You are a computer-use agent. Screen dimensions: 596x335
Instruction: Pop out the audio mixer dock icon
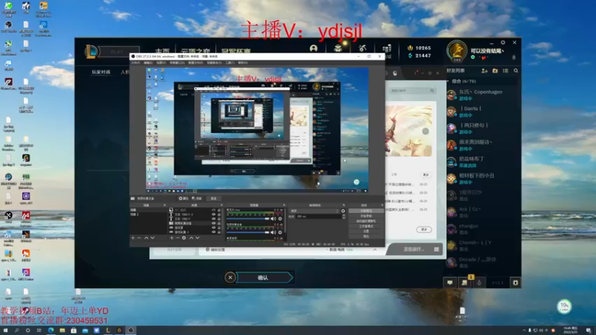coord(284,205)
